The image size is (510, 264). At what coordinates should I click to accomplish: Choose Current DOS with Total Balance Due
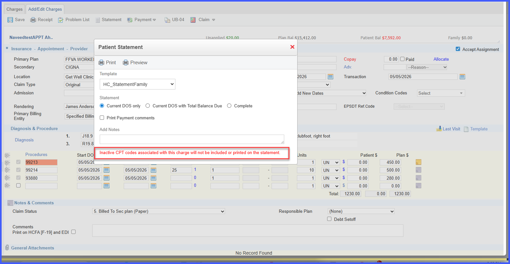(x=148, y=106)
